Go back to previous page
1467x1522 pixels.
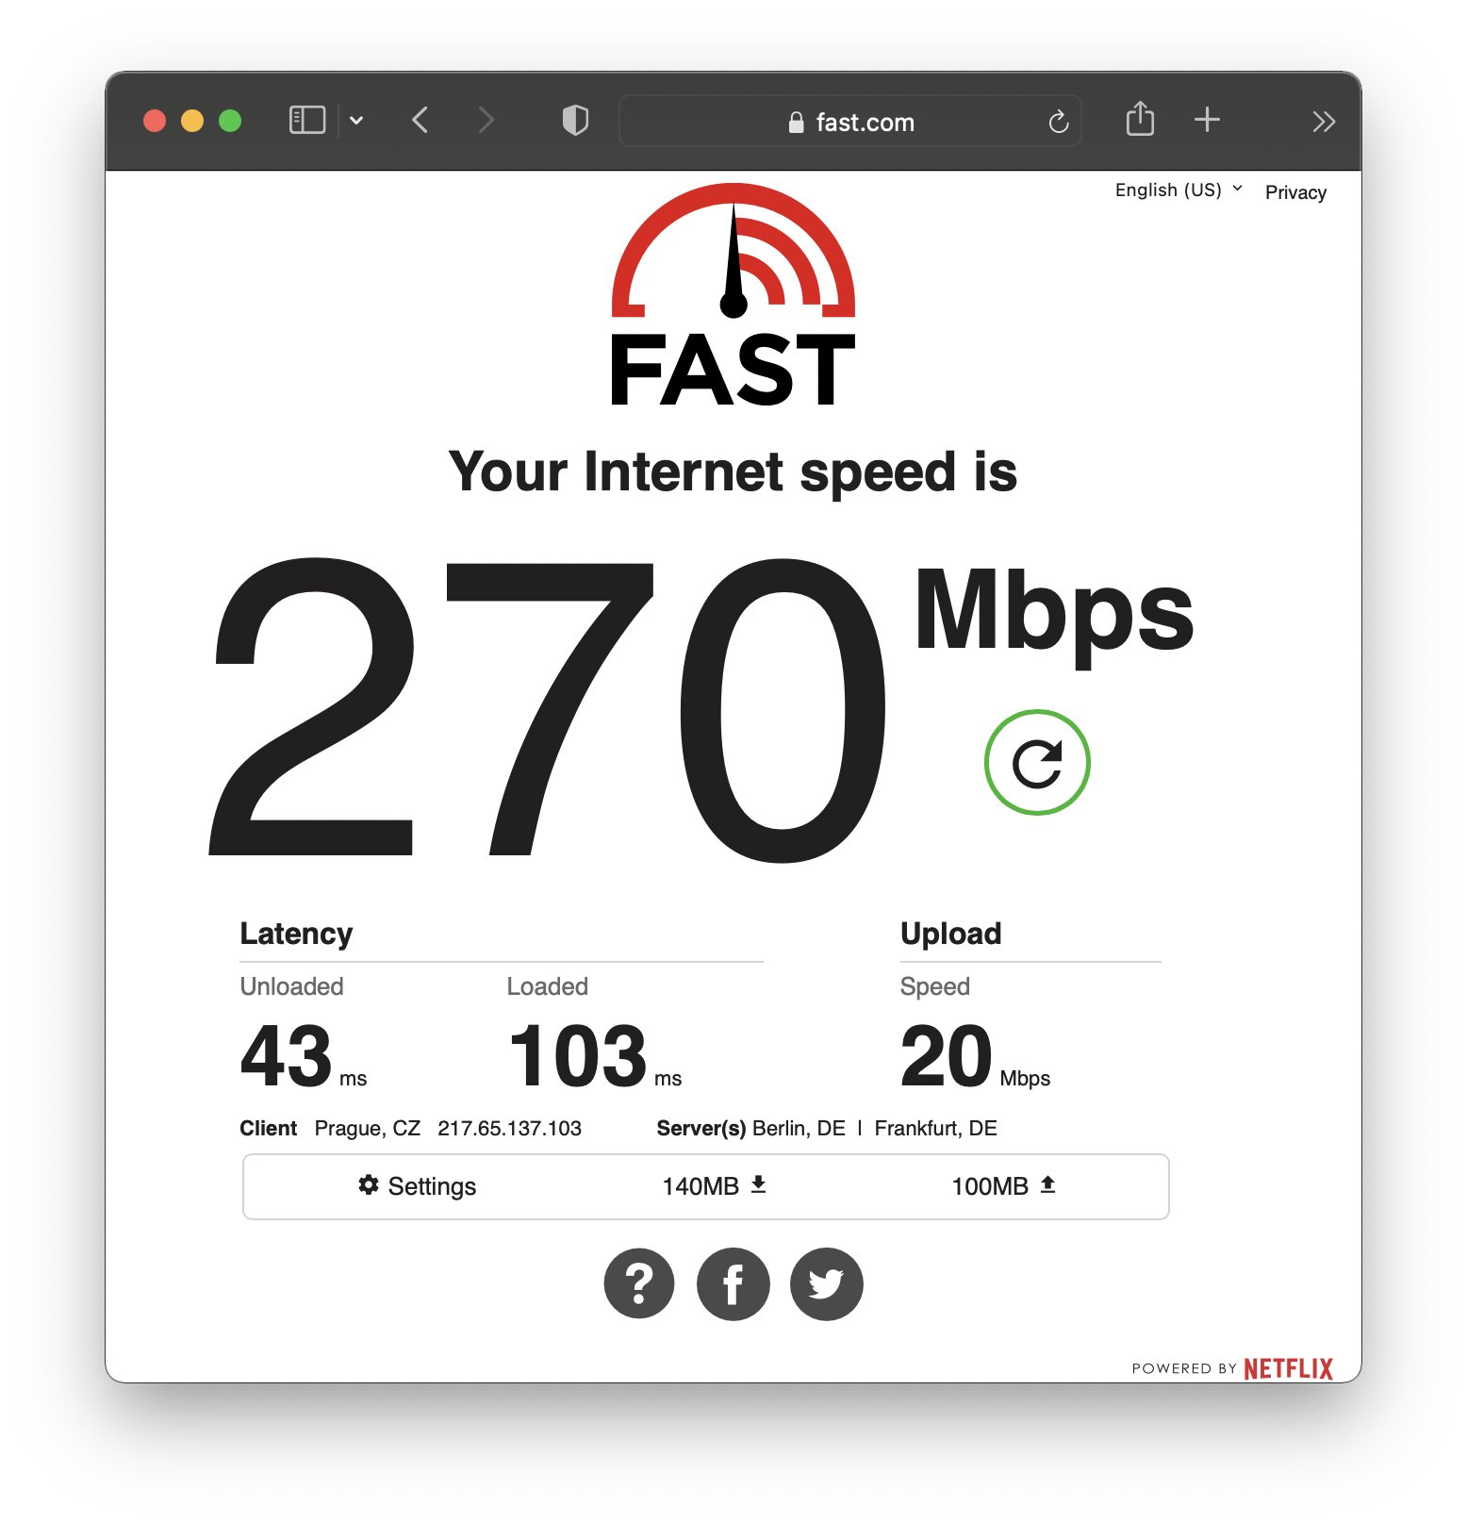pyautogui.click(x=420, y=120)
